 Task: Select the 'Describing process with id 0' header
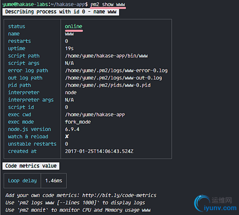click(61, 12)
